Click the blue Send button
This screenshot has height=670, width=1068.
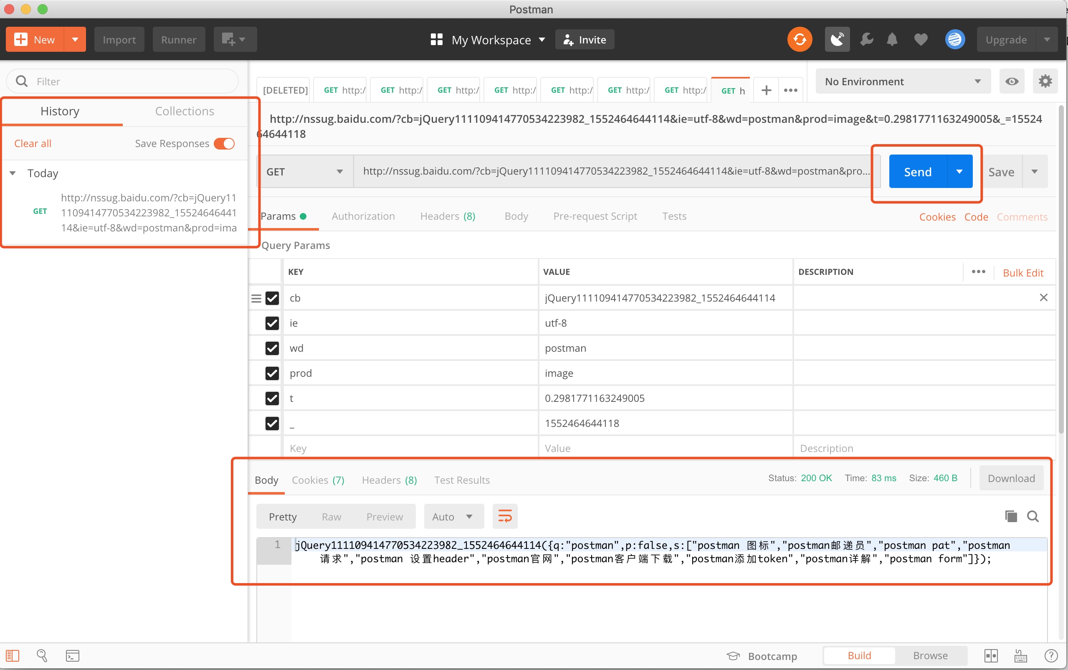[918, 172]
